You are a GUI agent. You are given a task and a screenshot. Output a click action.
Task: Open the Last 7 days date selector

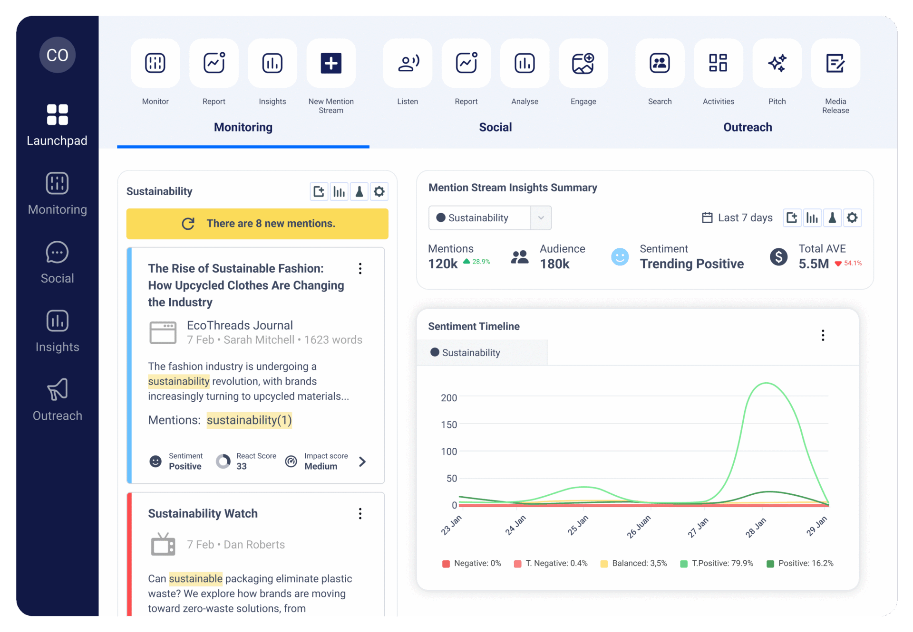tap(738, 217)
